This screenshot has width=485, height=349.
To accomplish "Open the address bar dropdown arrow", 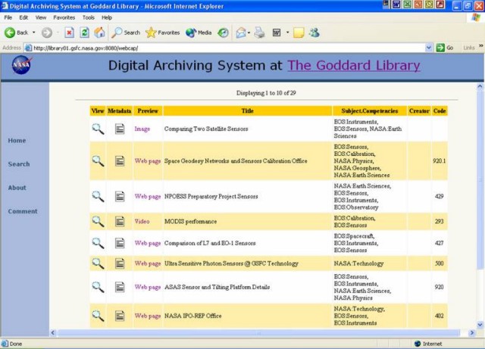I will [429, 48].
